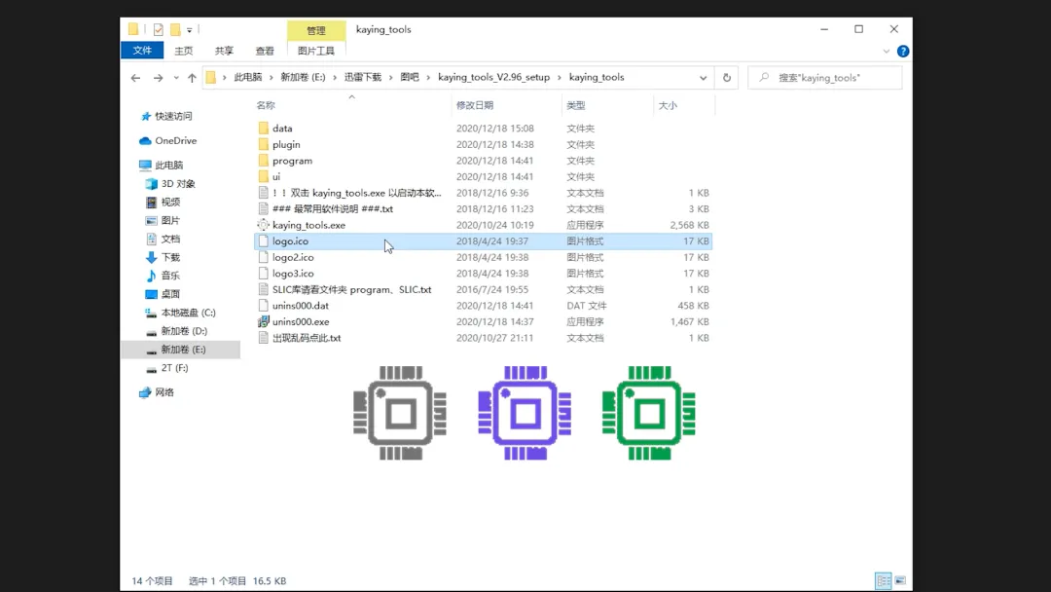
Task: Open 新加卷 (D:) drive
Action: coord(184,331)
